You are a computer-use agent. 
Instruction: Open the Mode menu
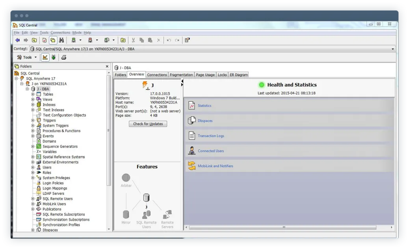tap(77, 33)
